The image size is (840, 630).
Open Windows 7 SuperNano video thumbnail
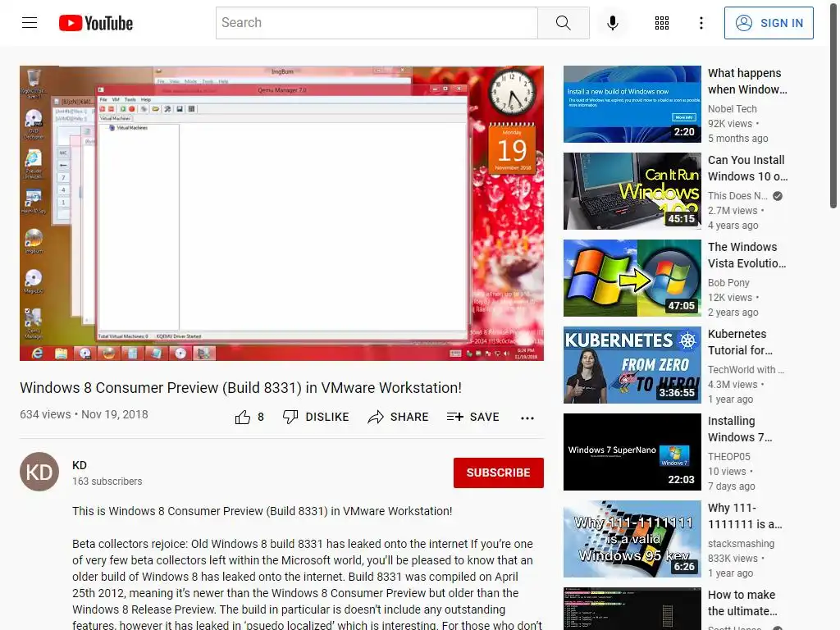coord(632,452)
